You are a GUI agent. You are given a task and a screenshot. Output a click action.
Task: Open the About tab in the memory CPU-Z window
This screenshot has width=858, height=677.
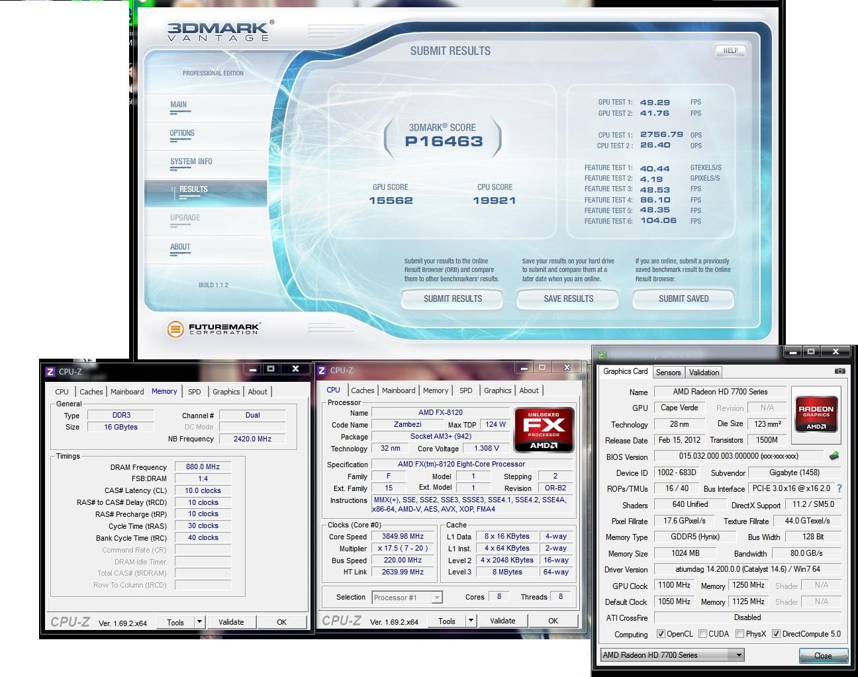click(x=258, y=392)
